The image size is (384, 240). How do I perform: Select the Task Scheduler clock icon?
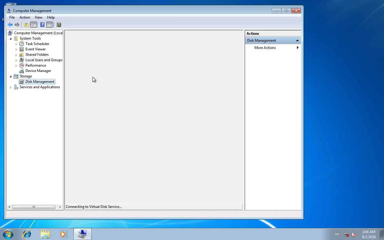point(22,44)
